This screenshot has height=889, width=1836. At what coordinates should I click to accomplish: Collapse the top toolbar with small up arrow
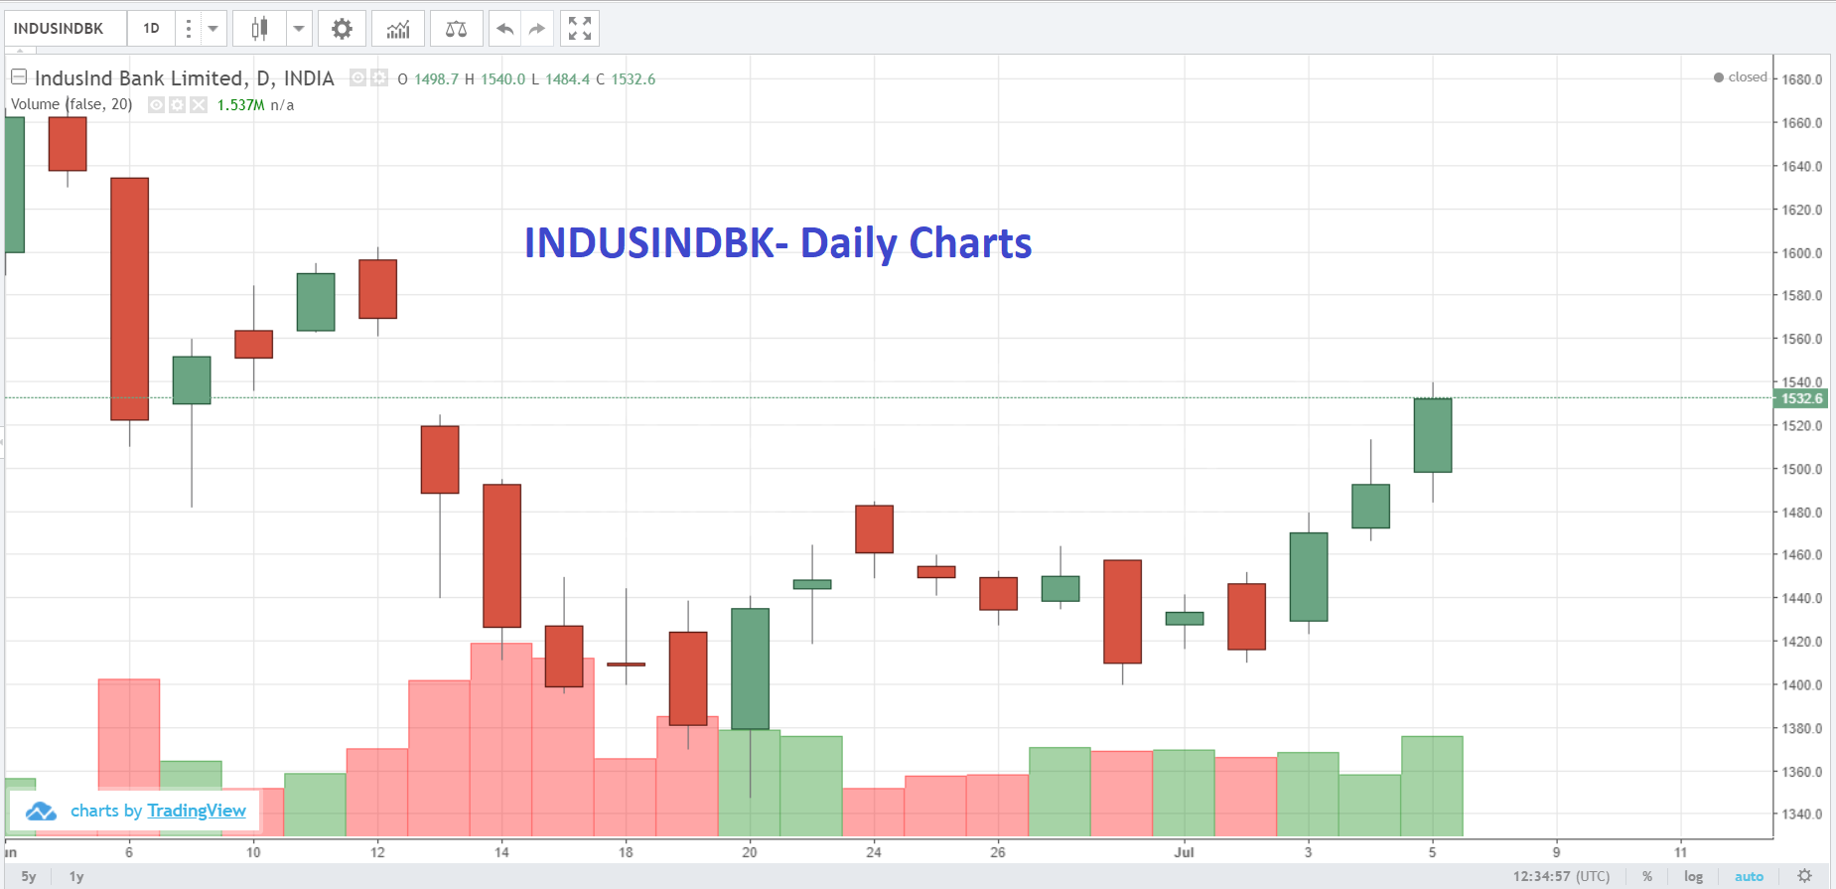(20, 50)
